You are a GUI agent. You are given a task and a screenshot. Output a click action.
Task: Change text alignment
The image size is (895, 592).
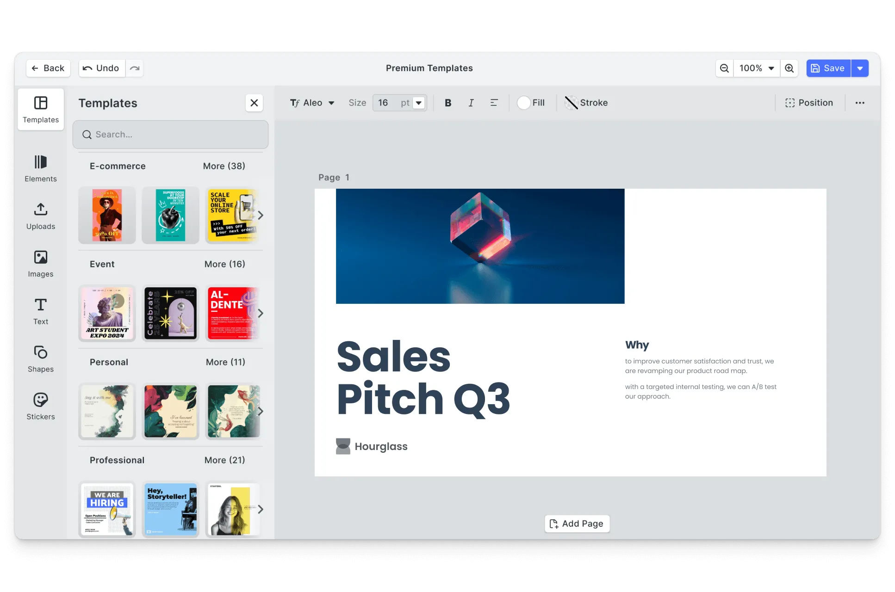(x=494, y=103)
